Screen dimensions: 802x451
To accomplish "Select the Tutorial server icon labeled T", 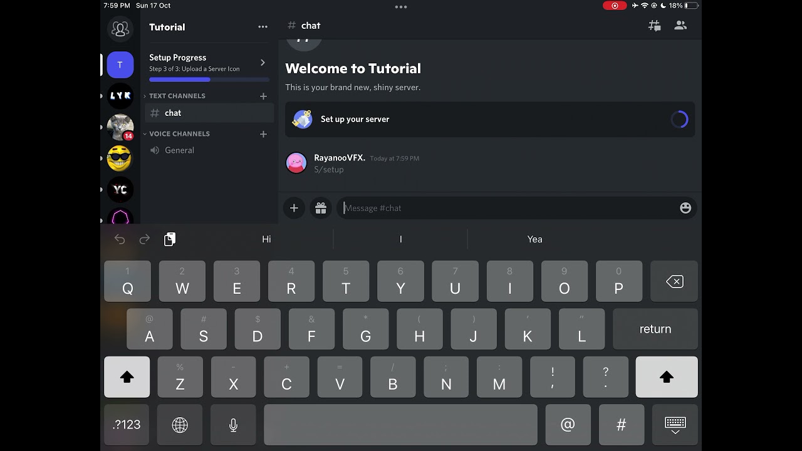I will tap(120, 65).
